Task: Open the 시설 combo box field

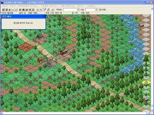Action: pos(91,10)
